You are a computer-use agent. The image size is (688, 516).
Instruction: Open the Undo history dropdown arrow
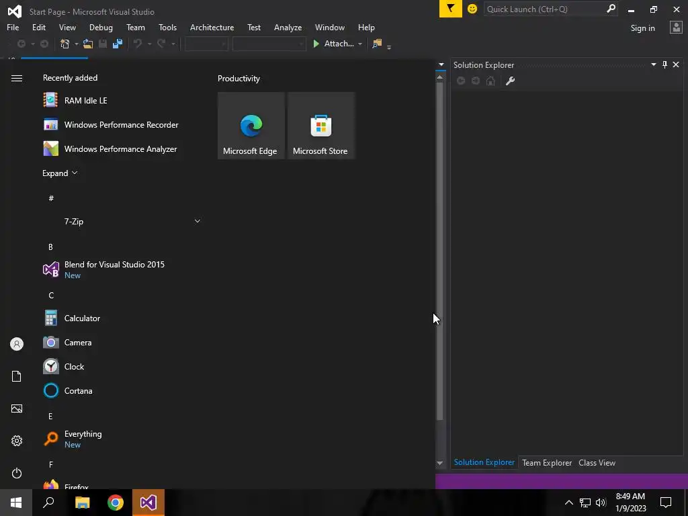(149, 44)
